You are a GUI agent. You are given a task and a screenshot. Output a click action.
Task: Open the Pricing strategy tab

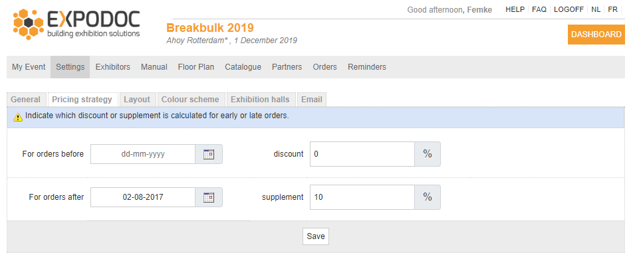click(82, 100)
